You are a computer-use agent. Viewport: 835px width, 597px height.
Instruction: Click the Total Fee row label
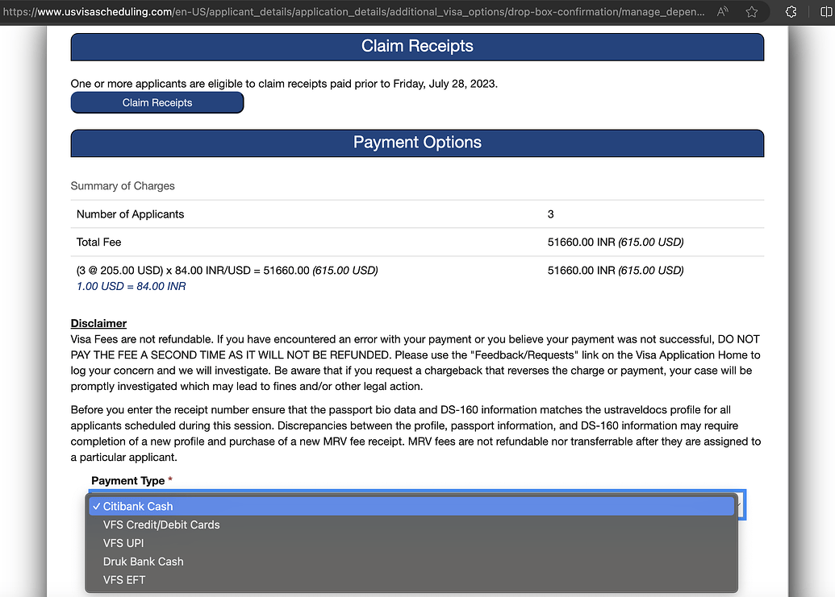click(x=98, y=242)
